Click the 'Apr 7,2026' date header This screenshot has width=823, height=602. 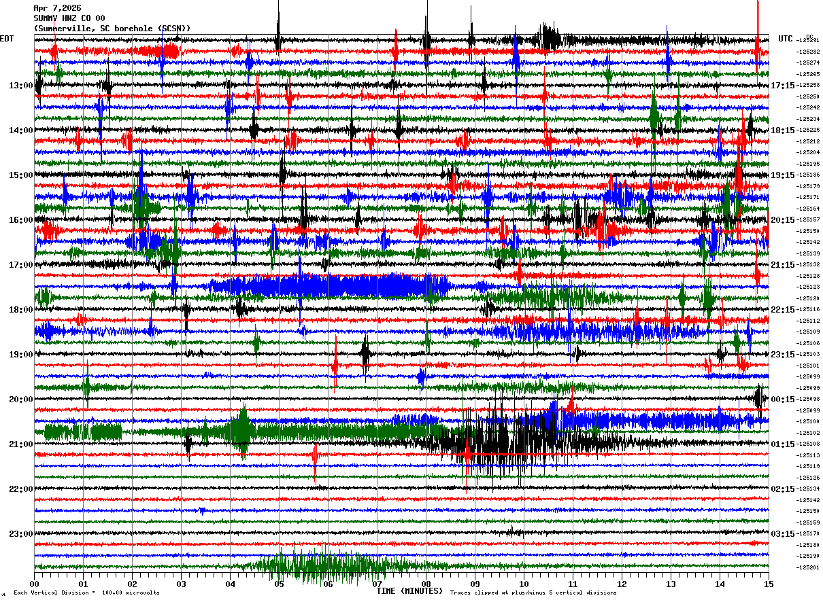coord(57,8)
